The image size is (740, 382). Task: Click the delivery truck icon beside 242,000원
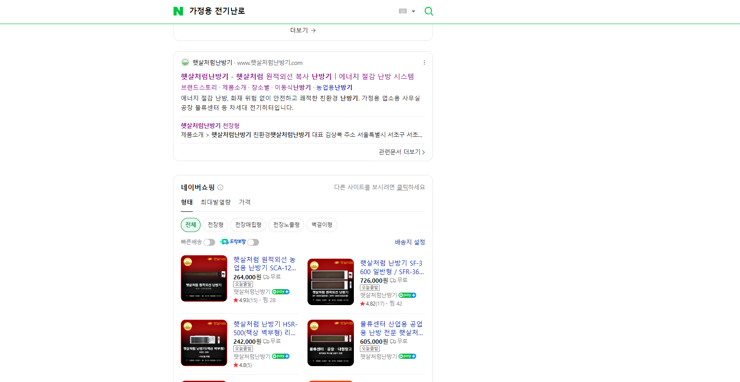point(266,342)
